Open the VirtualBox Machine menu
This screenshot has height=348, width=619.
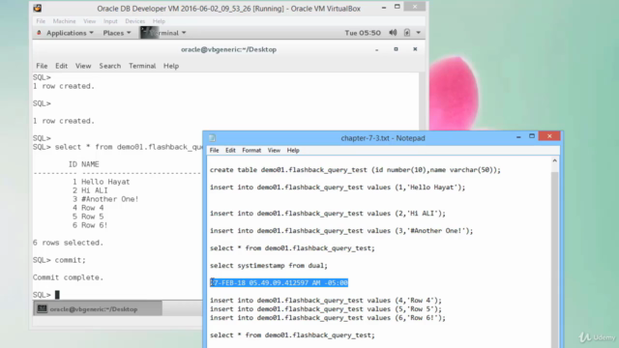(x=65, y=21)
